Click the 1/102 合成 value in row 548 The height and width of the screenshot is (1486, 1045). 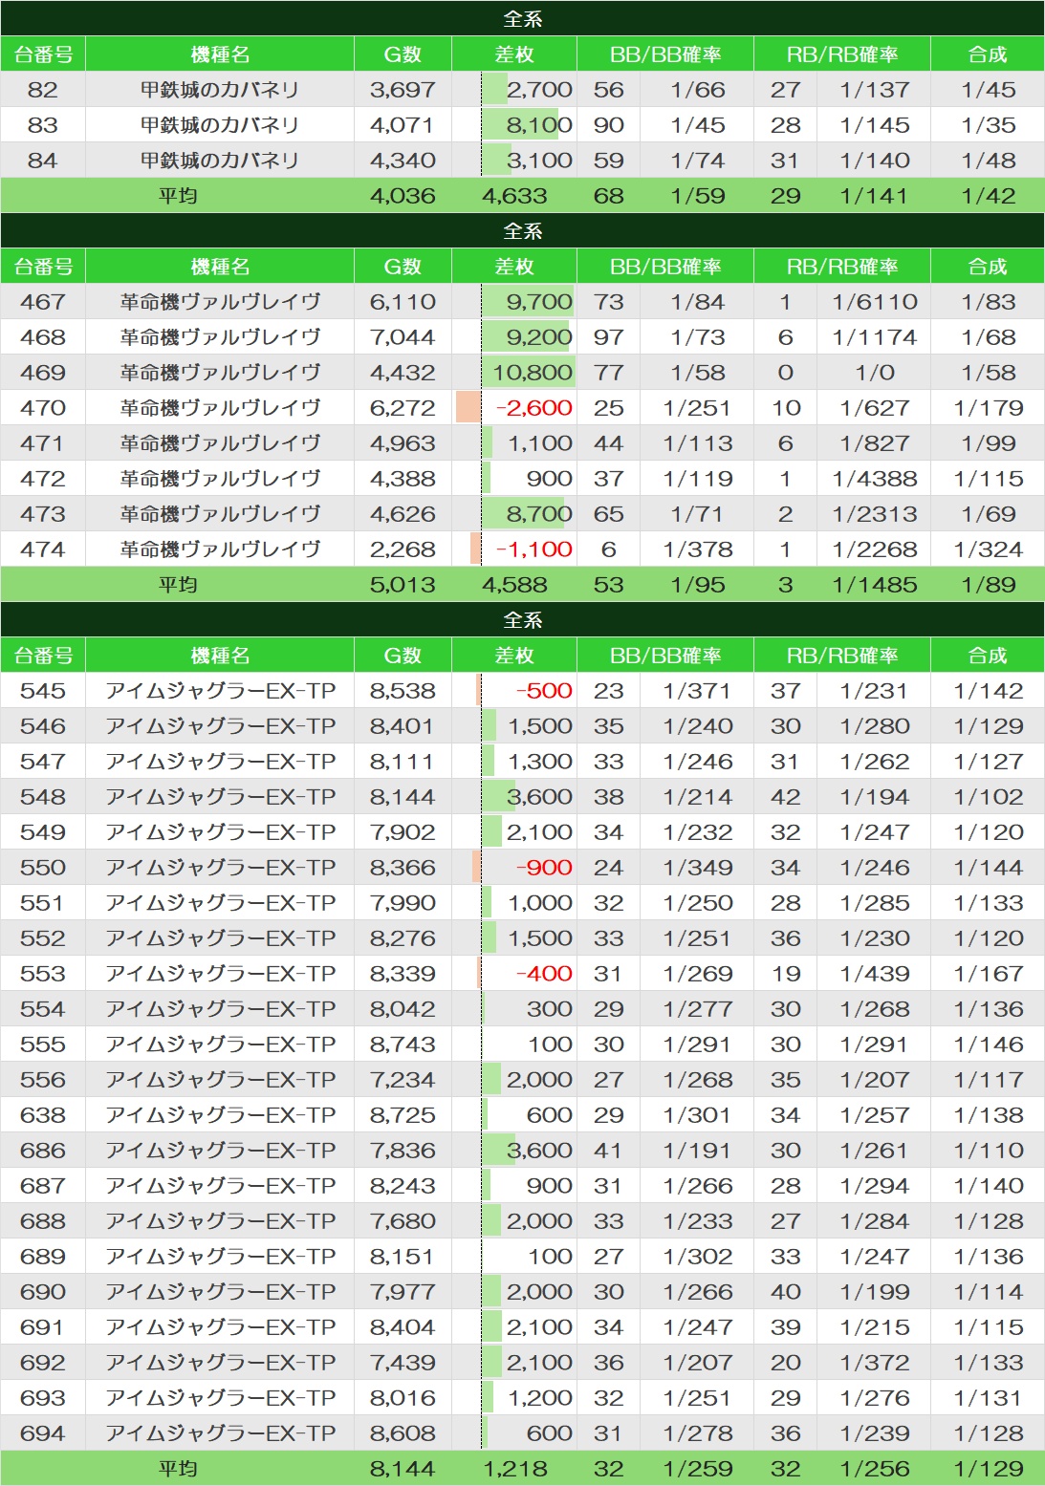point(988,797)
